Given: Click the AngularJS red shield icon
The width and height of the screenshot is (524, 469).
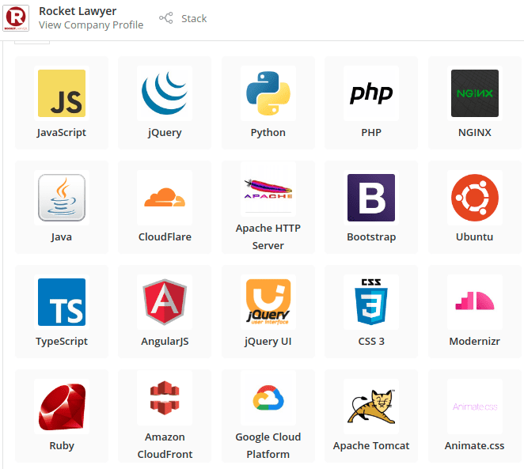Looking at the screenshot, I should (165, 302).
